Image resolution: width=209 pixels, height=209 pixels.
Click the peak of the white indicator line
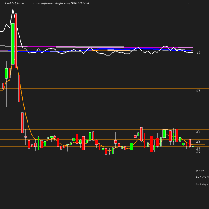point(13,9)
